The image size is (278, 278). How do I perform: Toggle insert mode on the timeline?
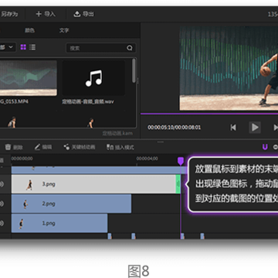tap(120, 147)
